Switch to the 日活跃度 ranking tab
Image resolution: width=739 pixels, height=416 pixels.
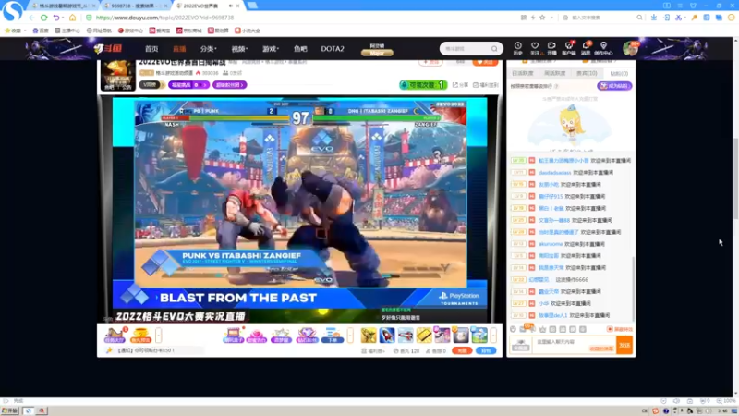tap(523, 74)
